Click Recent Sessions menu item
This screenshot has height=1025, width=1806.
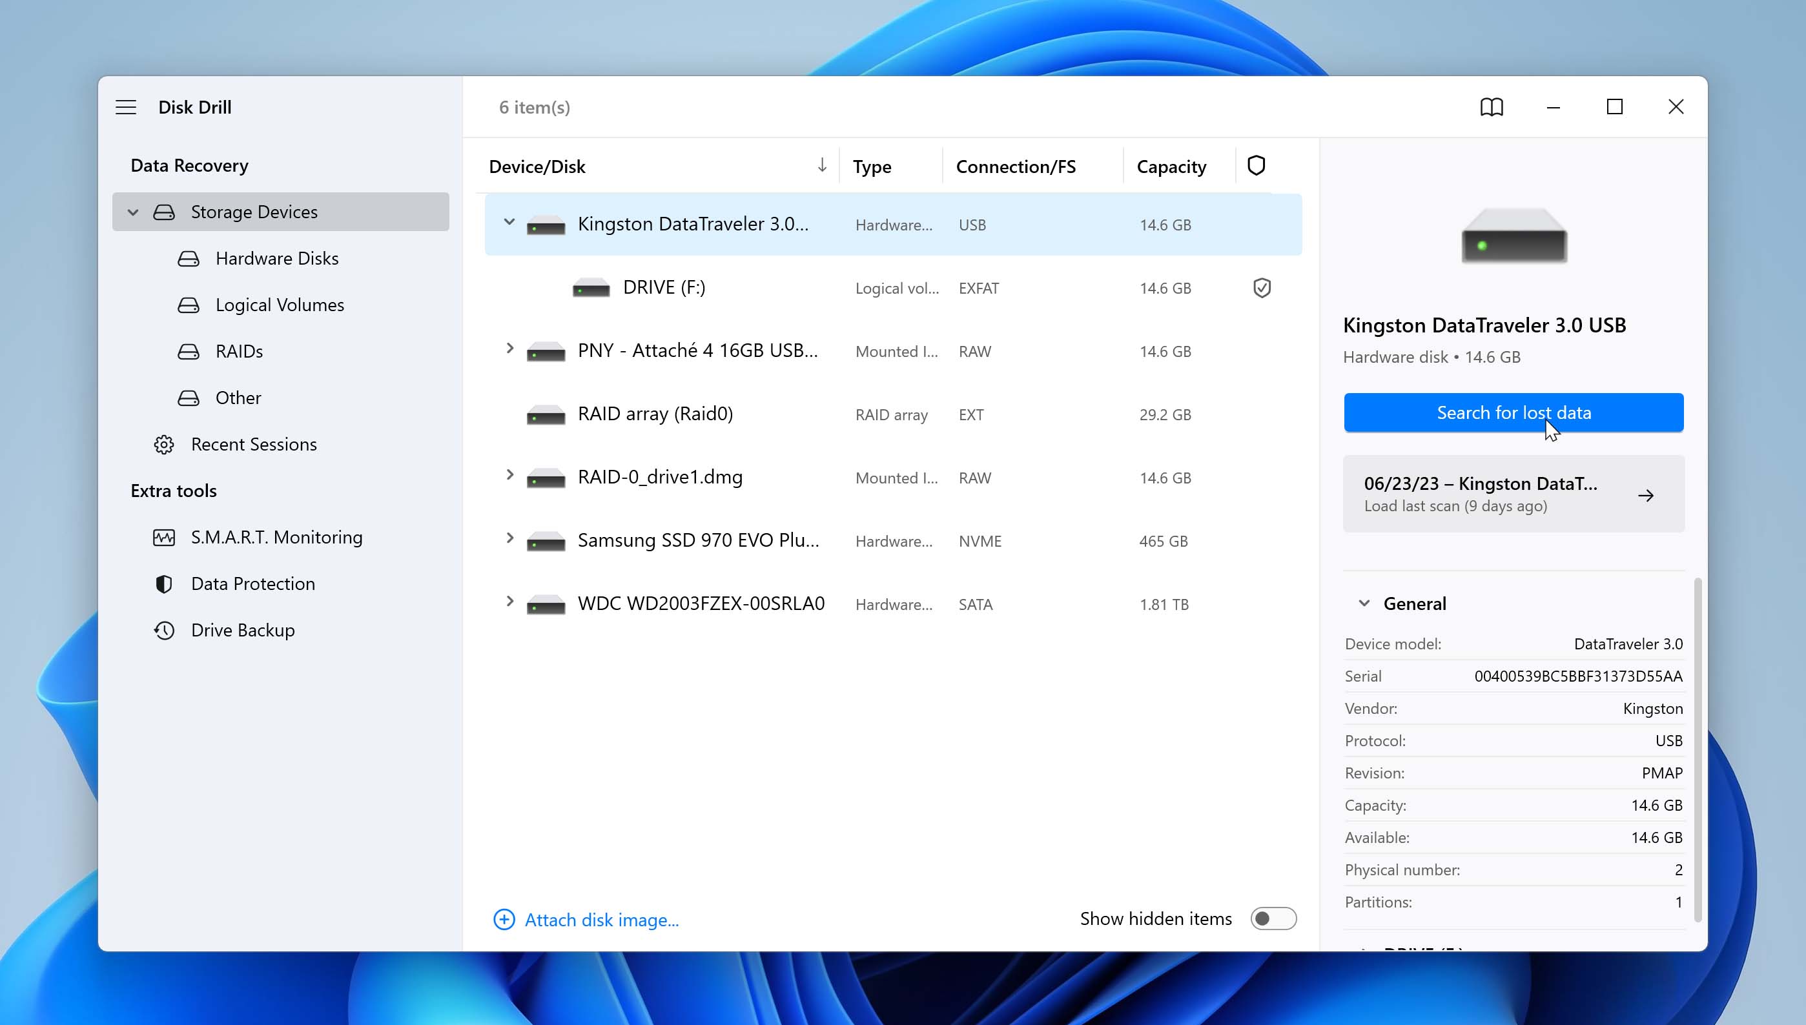pos(254,443)
